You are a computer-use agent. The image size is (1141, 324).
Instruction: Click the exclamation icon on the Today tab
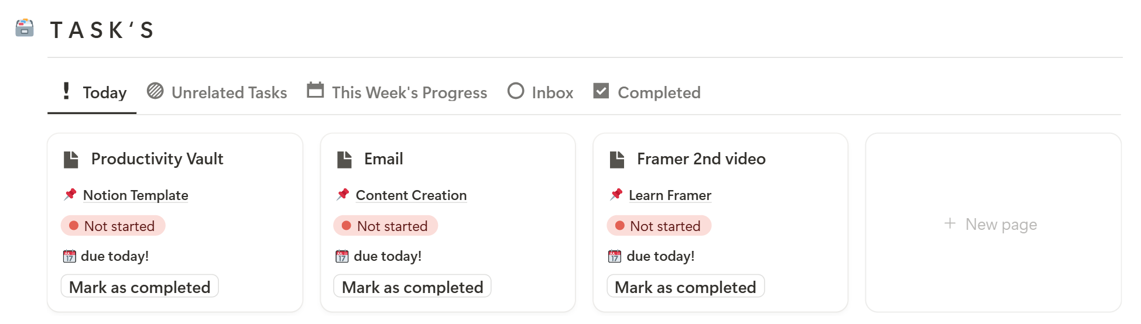[x=66, y=91]
